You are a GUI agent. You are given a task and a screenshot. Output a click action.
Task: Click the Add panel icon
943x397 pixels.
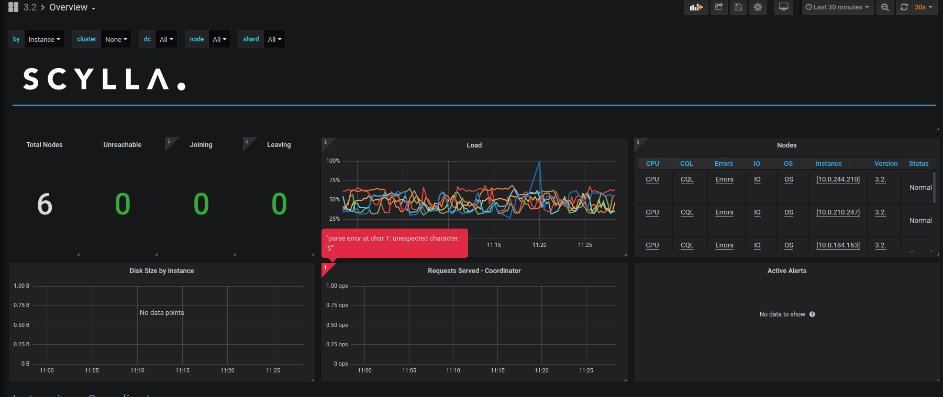click(696, 7)
